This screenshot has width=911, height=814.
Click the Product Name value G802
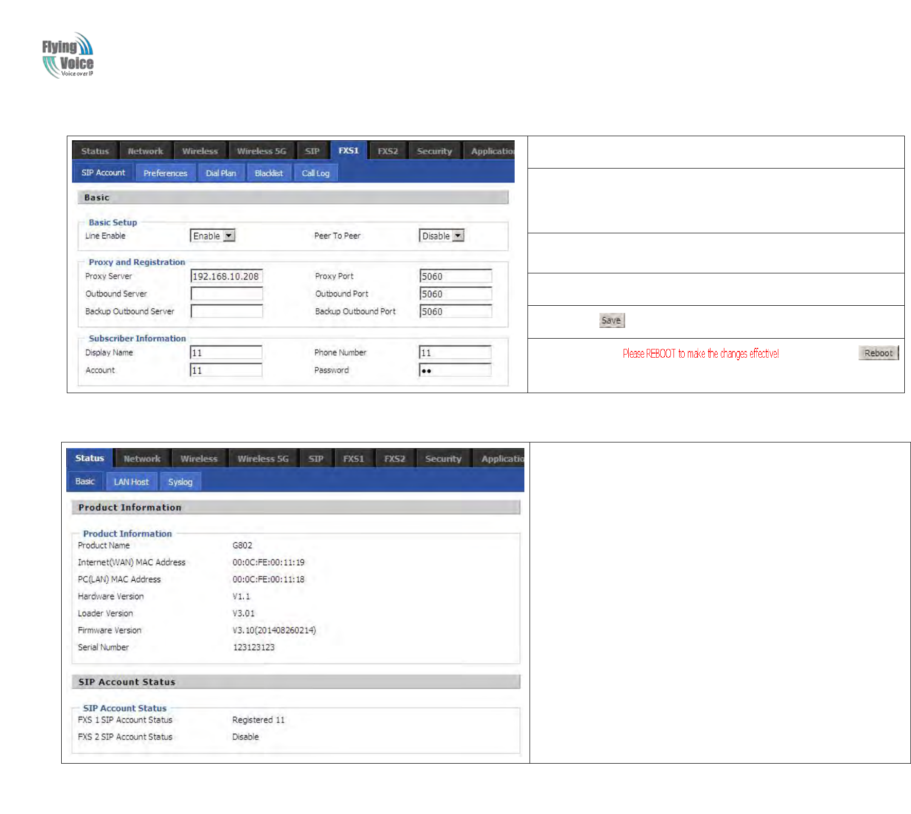(x=242, y=545)
